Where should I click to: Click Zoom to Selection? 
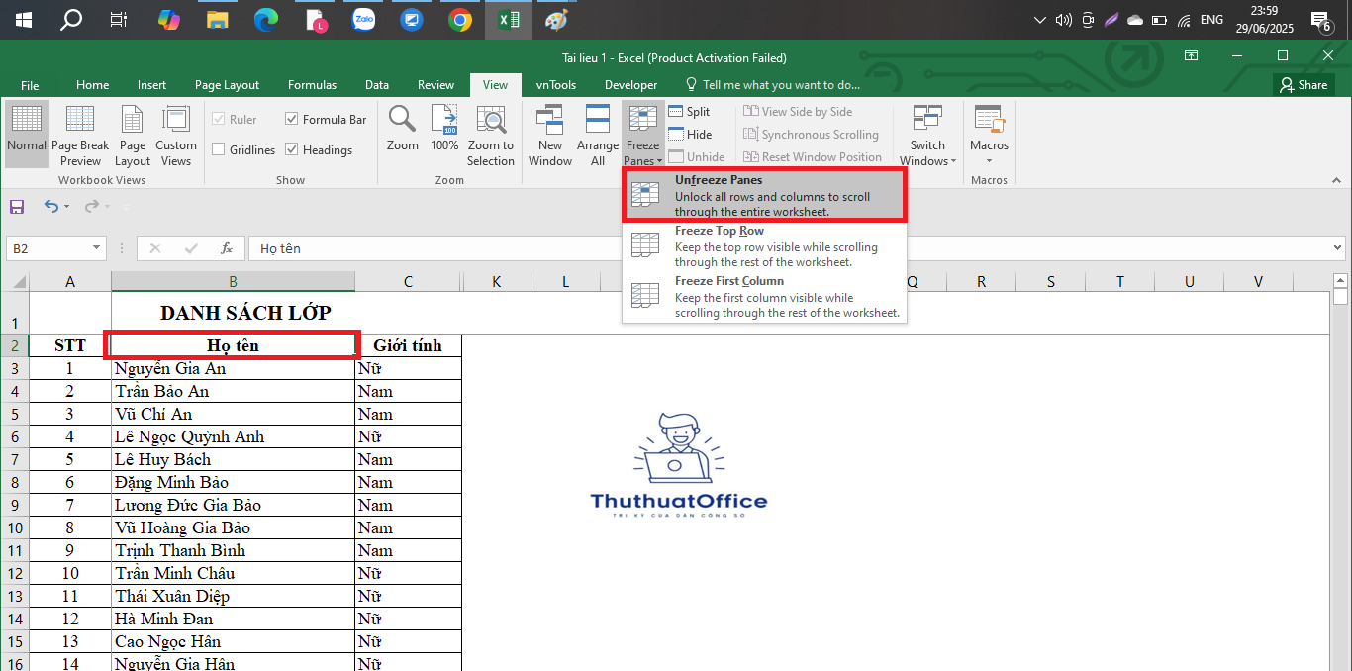(491, 134)
